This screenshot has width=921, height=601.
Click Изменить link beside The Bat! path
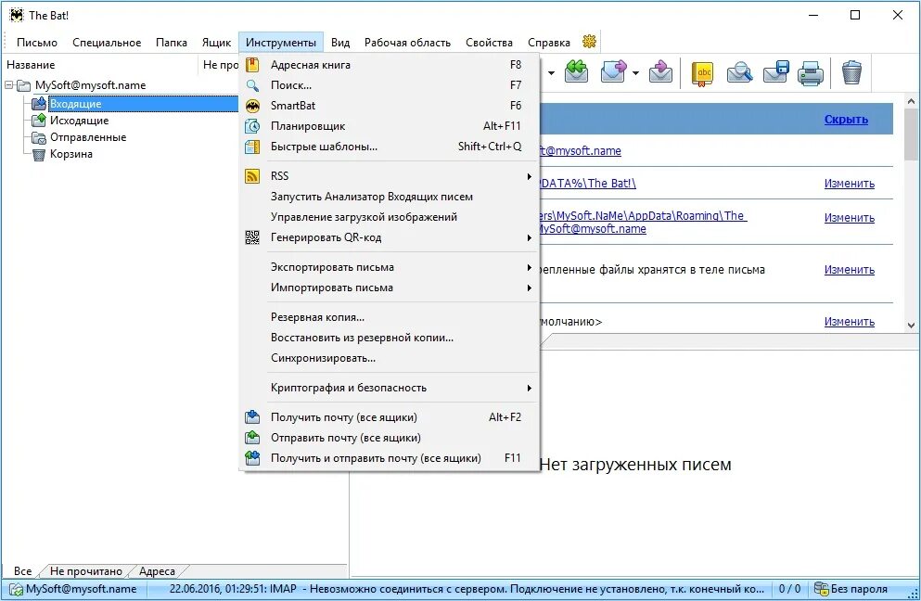pos(850,184)
